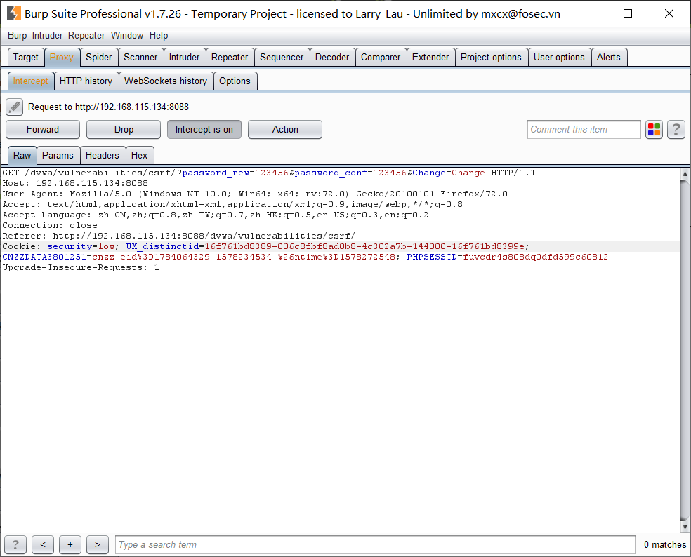Image resolution: width=691 pixels, height=557 pixels.
Task: Open the User options tab
Action: 559,58
